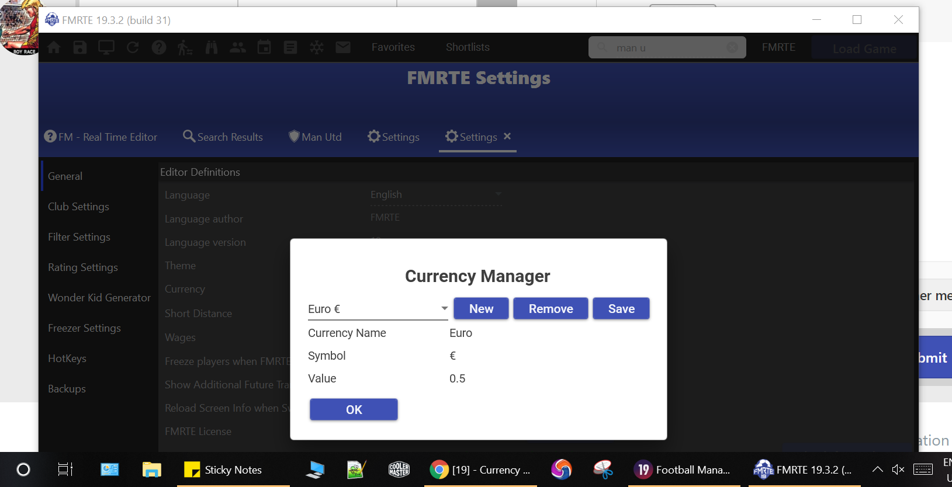Open Shortlists in the top bar
Viewport: 952px width, 487px height.
pos(468,47)
